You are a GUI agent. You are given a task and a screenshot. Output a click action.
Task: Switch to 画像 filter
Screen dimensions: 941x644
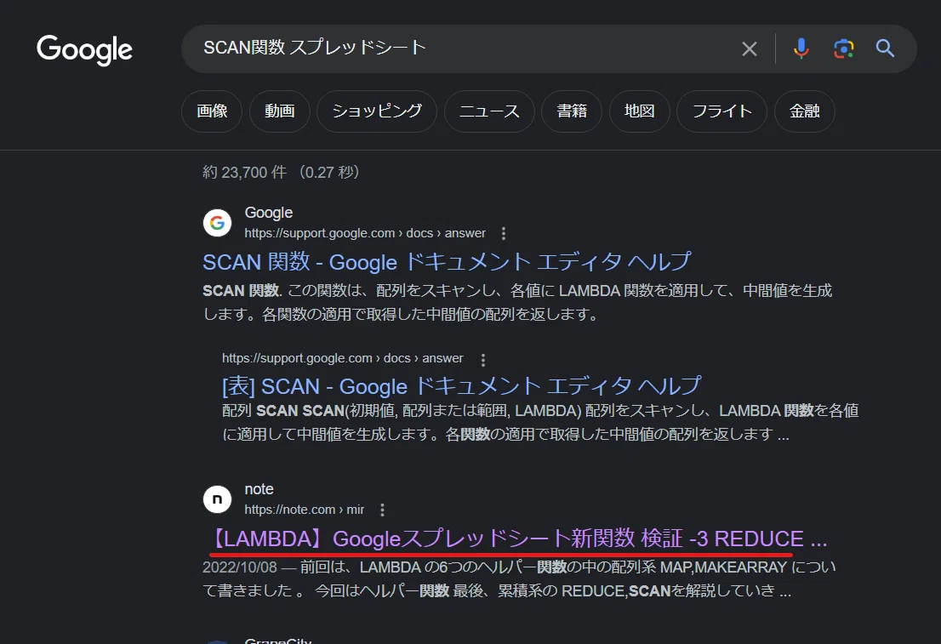click(x=212, y=111)
